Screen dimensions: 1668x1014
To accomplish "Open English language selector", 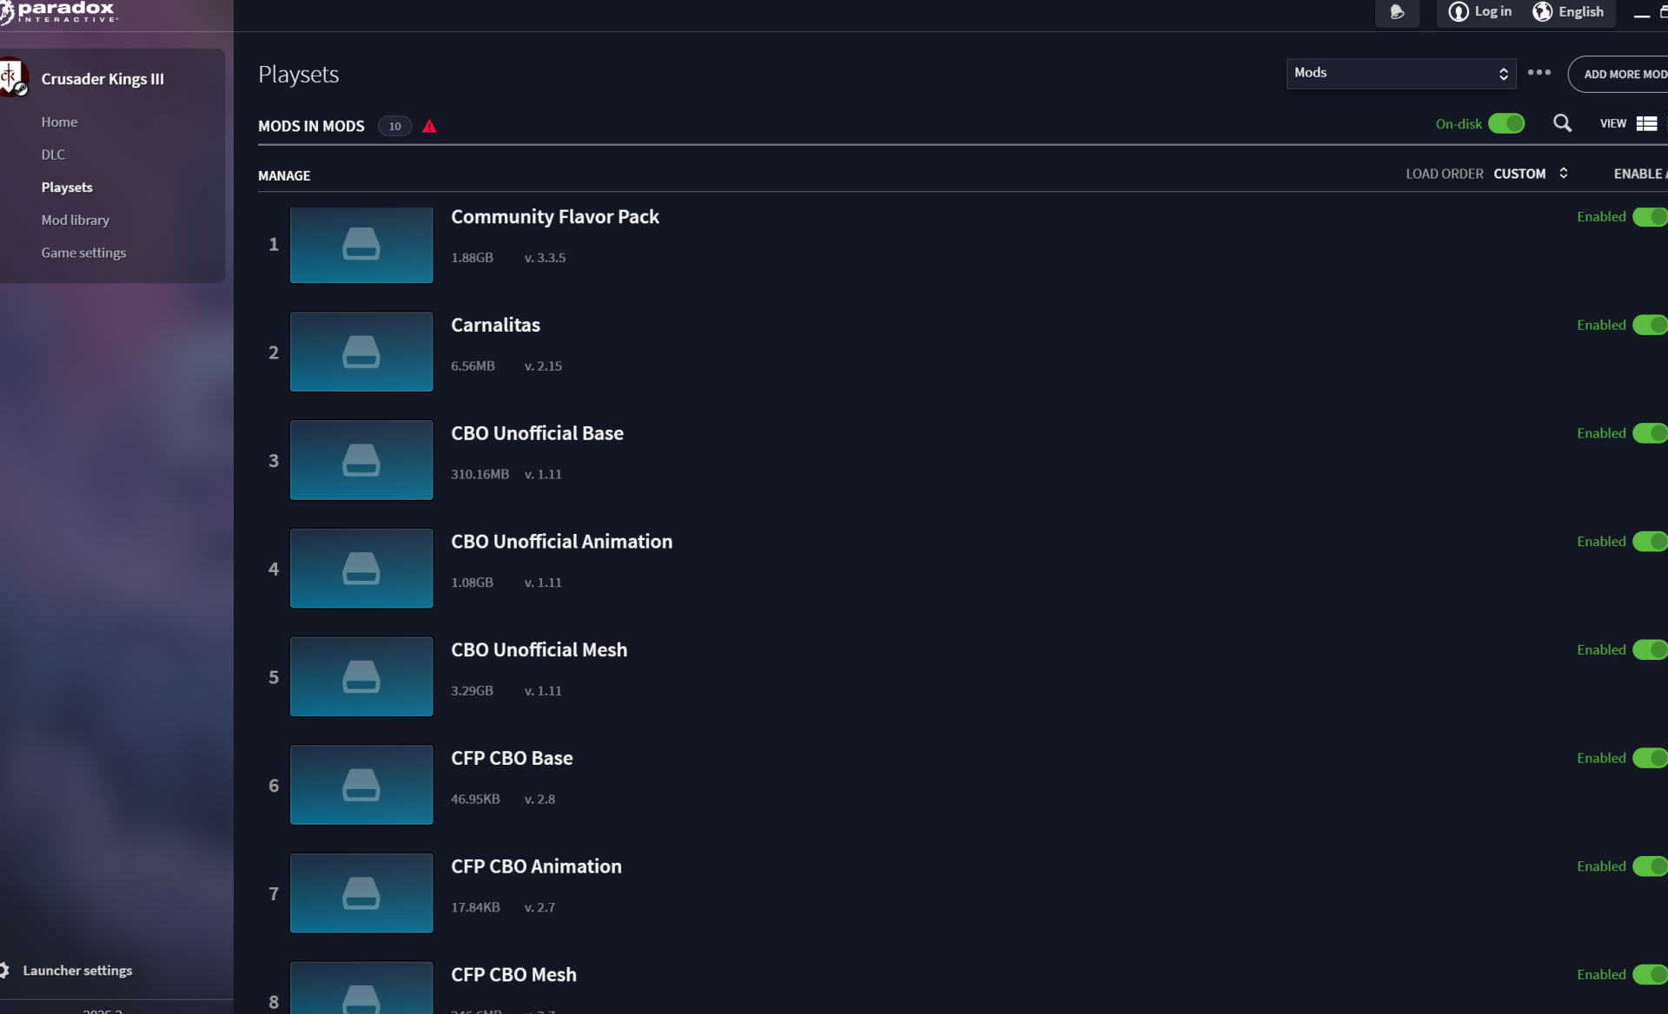I will (x=1569, y=11).
